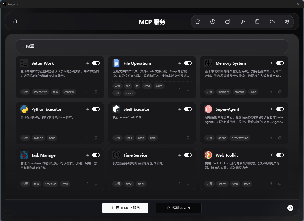Turn off the Time Service toggle

pos(188,155)
